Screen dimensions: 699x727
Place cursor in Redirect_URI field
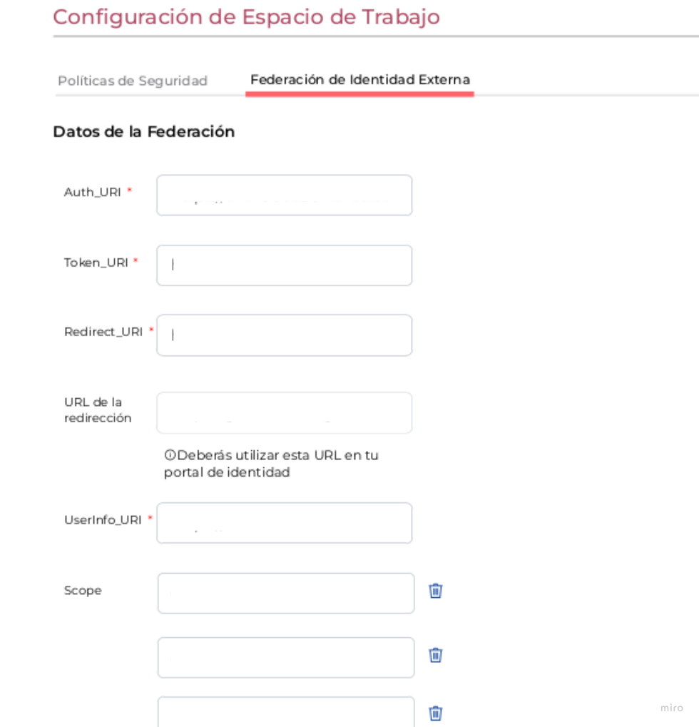click(x=284, y=335)
